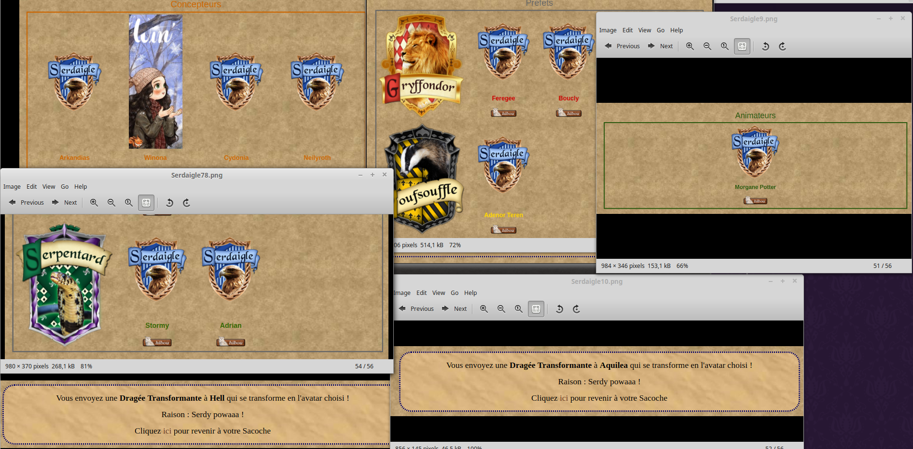The width and height of the screenshot is (913, 449).
Task: Open View menu in Serdaigle78.png window
Action: click(x=49, y=186)
